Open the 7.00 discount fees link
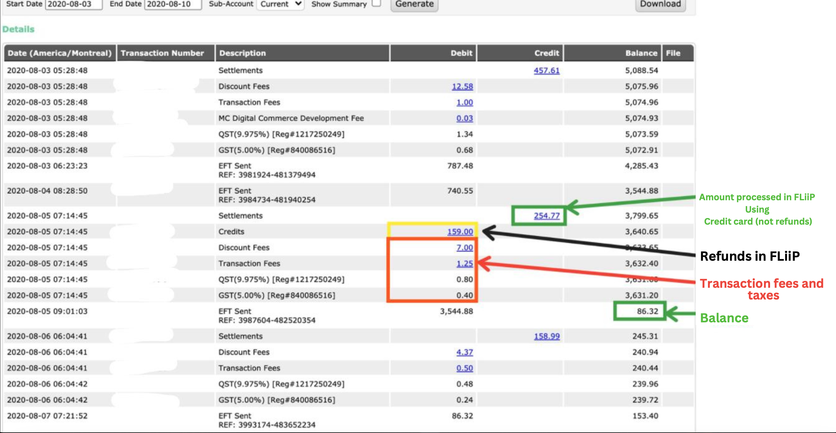This screenshot has height=433, width=836. point(464,247)
